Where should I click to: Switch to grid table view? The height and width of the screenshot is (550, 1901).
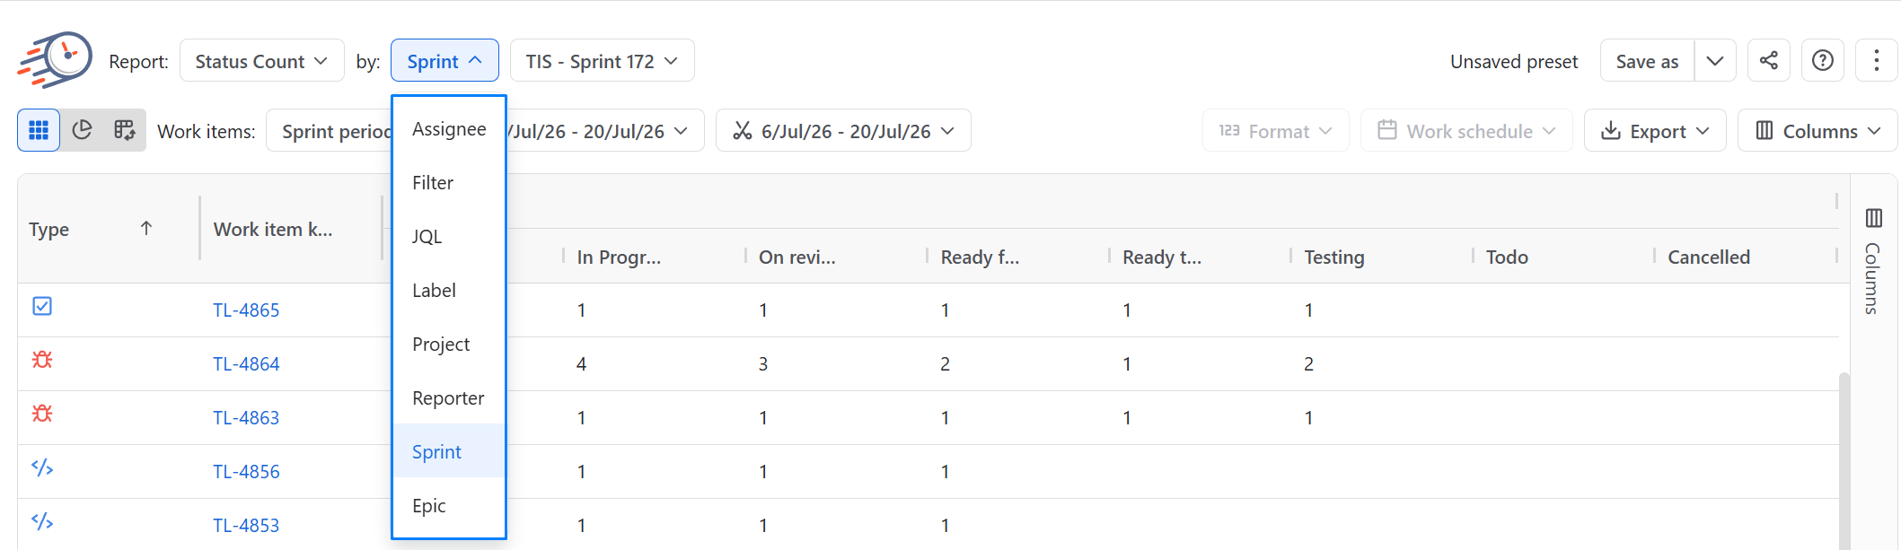click(x=39, y=131)
